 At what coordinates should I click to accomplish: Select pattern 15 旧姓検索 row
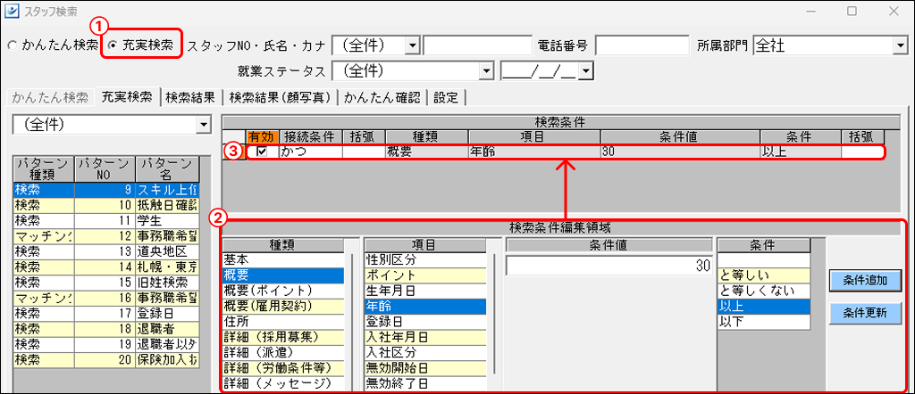tap(105, 283)
